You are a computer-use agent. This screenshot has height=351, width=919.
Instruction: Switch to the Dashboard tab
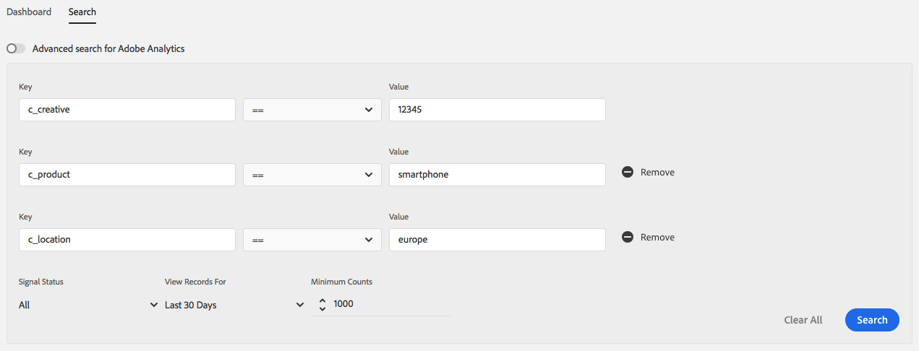point(29,12)
